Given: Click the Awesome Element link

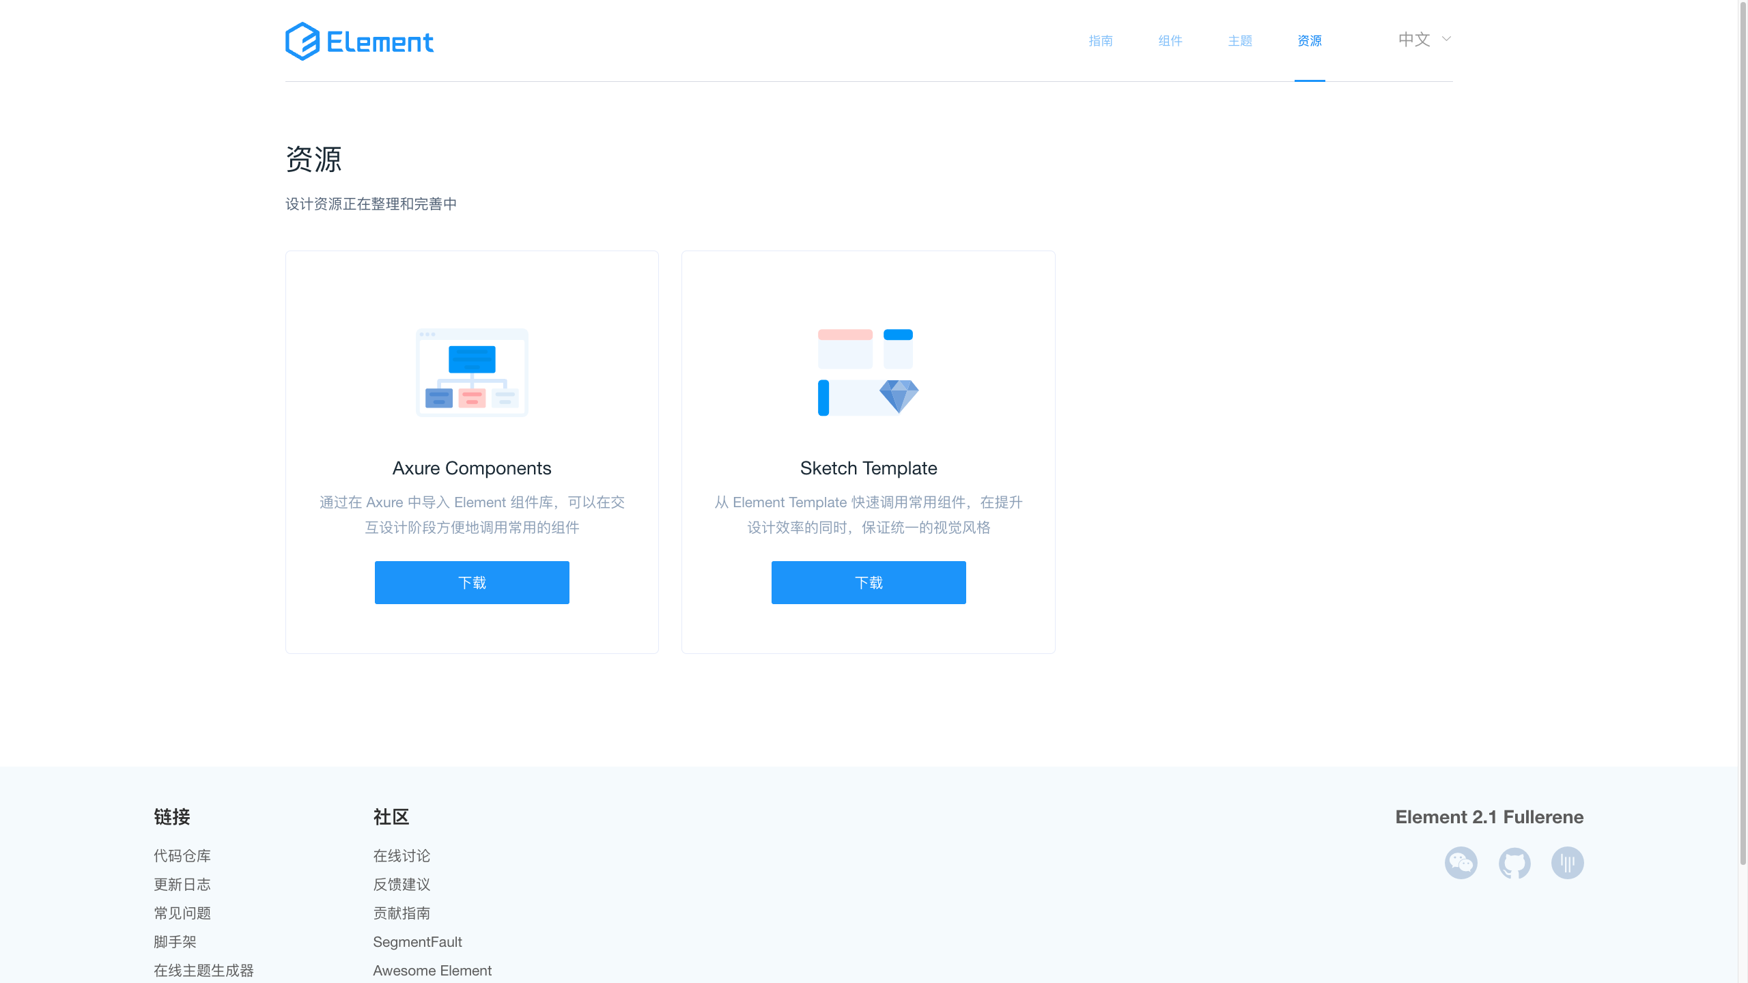Looking at the screenshot, I should click(432, 971).
